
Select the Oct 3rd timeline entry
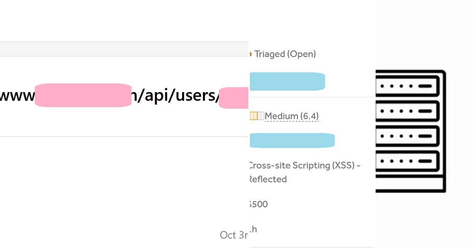[234, 235]
